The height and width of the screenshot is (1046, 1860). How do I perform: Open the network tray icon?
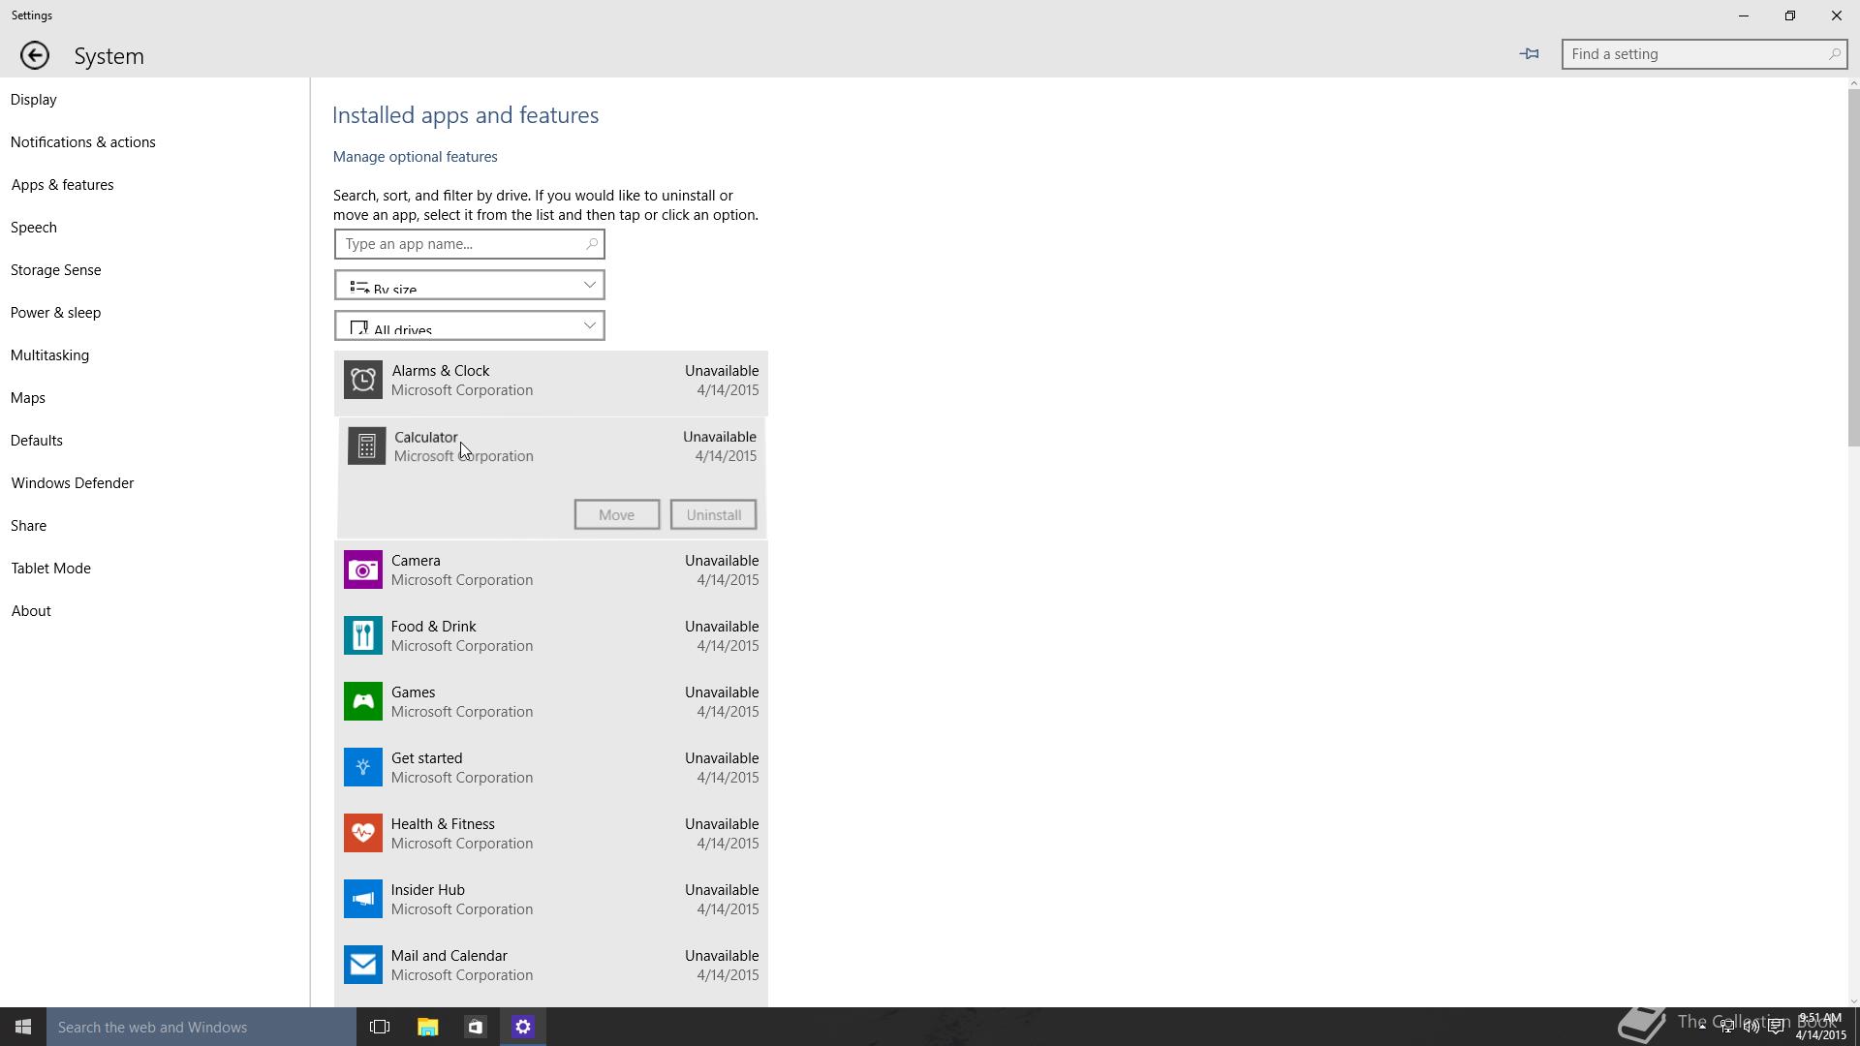click(x=1727, y=1027)
